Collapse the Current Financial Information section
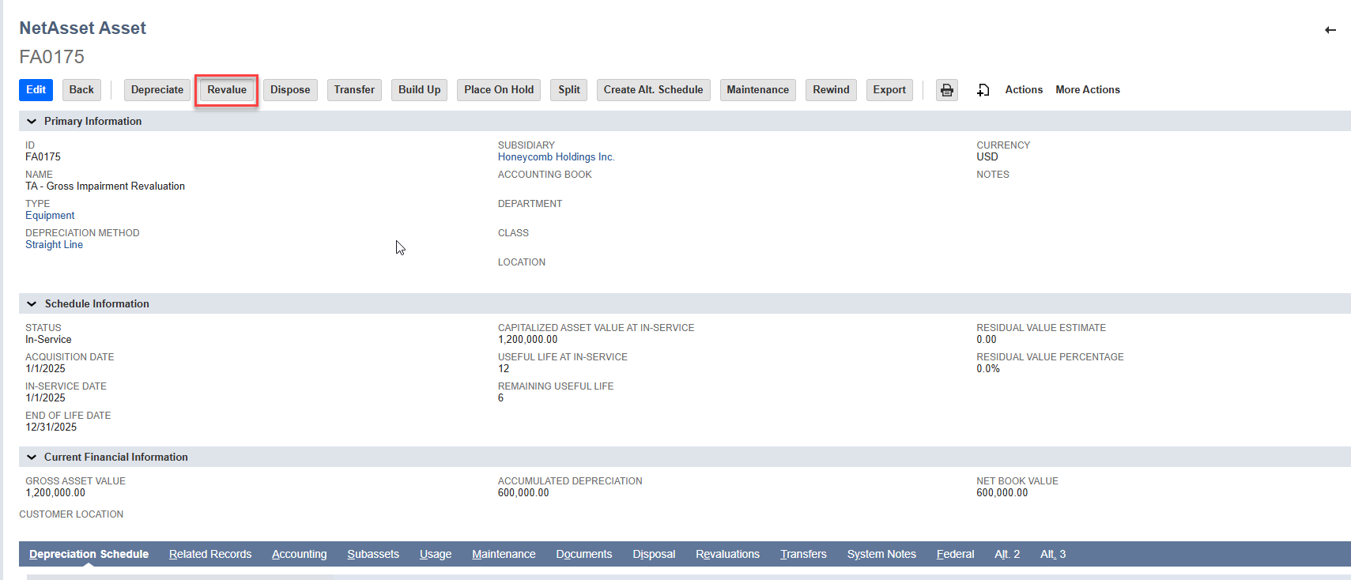Screen dimensions: 1351x580 tap(32, 457)
